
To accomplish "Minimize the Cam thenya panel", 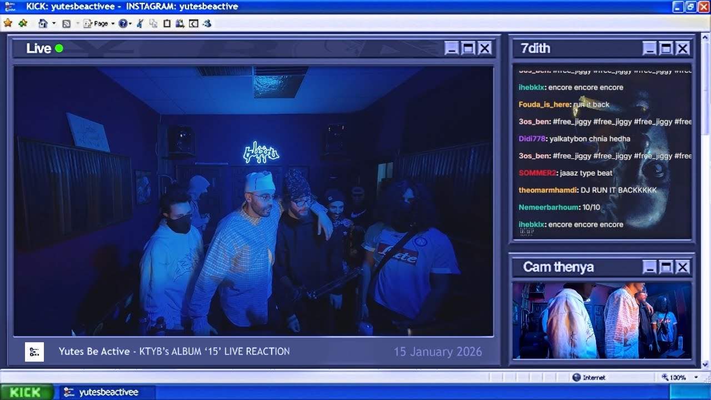I will (649, 267).
